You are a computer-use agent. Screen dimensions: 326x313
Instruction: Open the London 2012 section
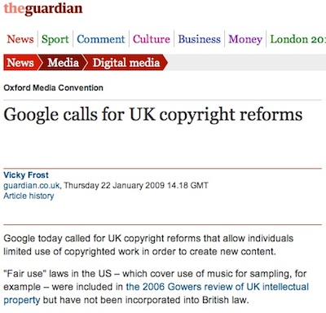click(x=297, y=39)
